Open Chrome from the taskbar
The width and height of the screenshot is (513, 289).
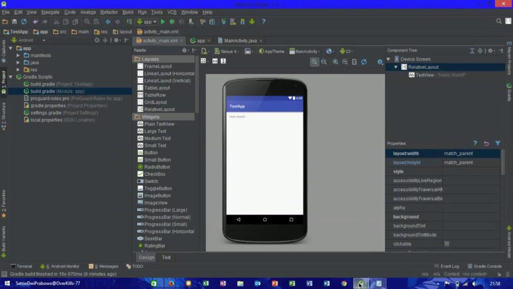(x=344, y=283)
